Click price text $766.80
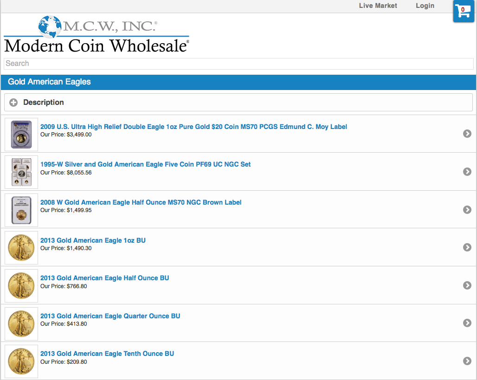Viewport: 477px width, 380px height. (77, 286)
